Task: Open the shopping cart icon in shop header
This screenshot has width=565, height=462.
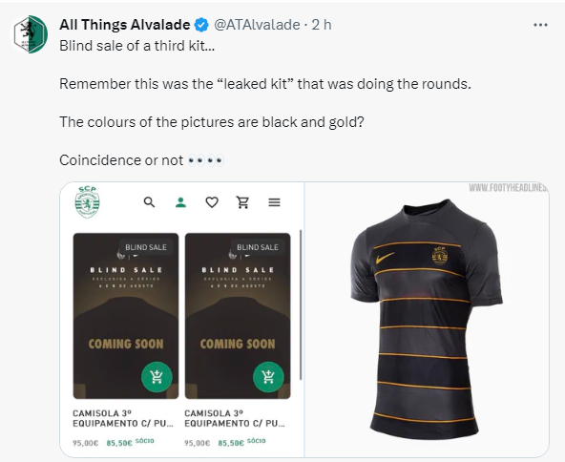Action: click(242, 202)
